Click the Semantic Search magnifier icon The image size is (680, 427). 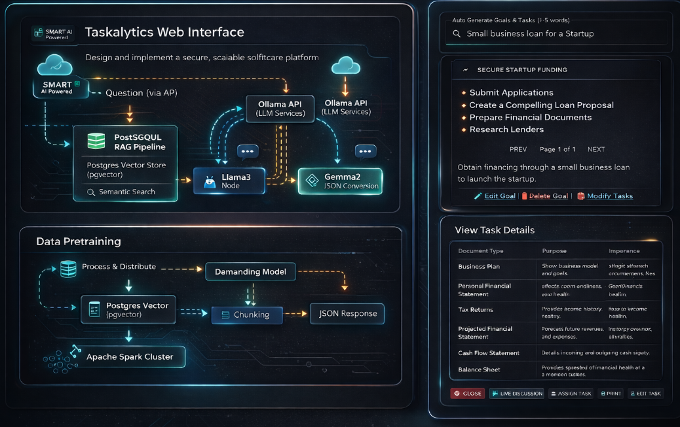[x=91, y=192]
